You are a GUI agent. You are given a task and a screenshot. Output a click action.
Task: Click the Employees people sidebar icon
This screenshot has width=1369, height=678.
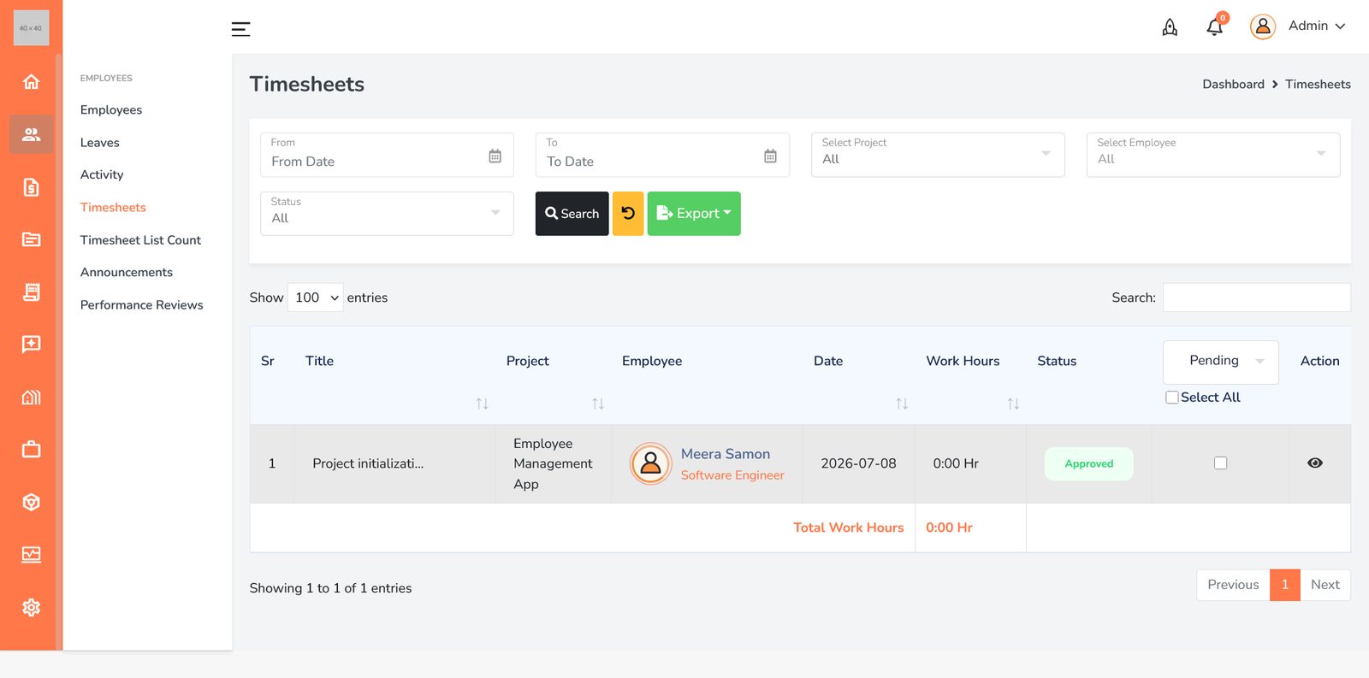pos(31,134)
